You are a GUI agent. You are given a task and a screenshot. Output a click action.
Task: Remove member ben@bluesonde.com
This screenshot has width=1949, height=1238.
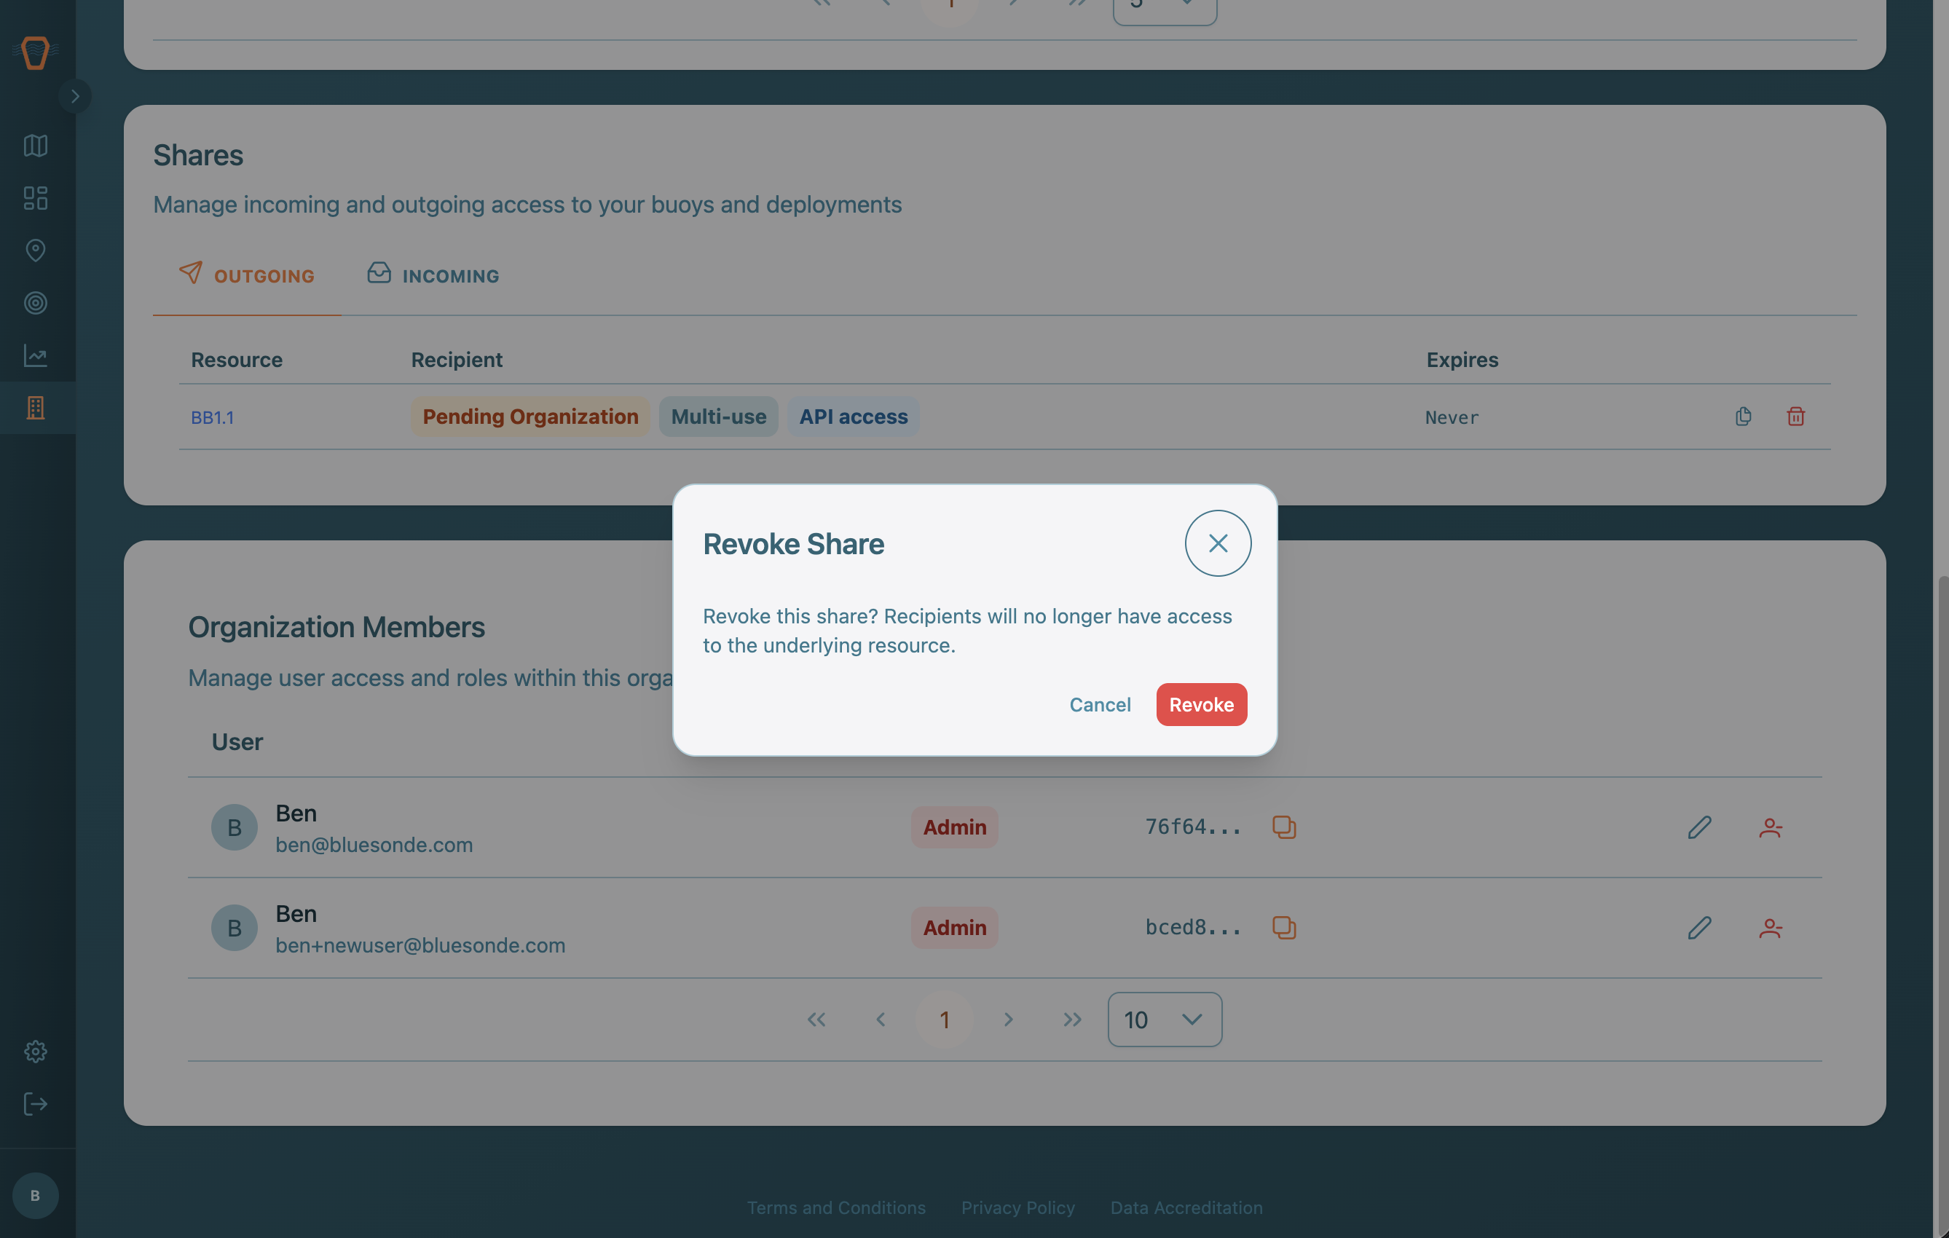1770,827
